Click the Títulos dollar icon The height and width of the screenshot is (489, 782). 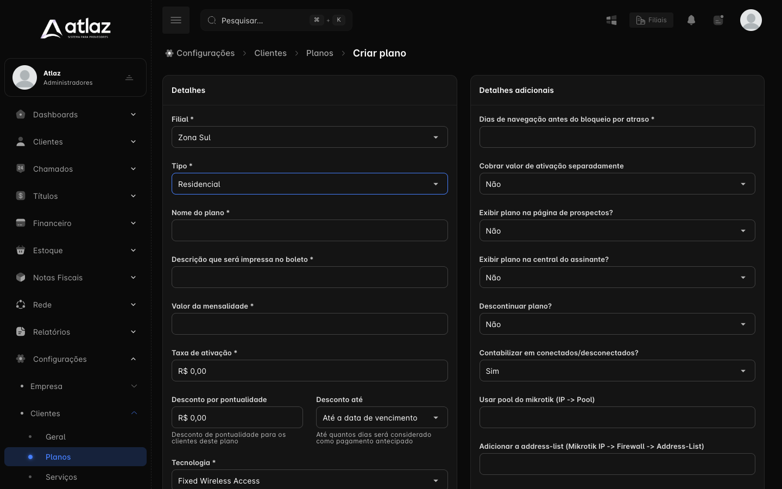[21, 196]
